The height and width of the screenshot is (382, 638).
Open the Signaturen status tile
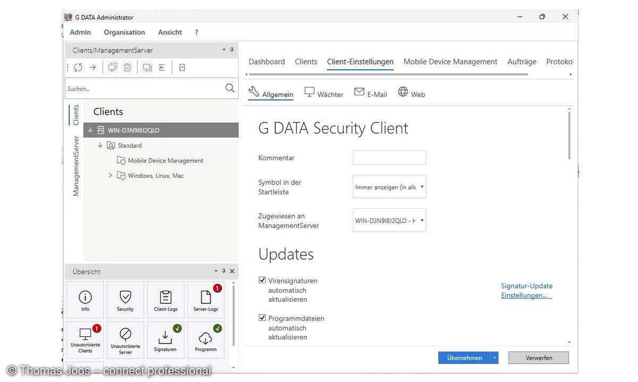pos(165,339)
